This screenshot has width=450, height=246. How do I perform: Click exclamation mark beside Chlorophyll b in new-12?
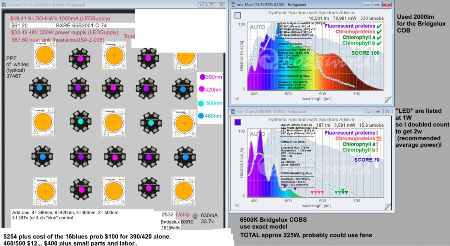(378, 150)
